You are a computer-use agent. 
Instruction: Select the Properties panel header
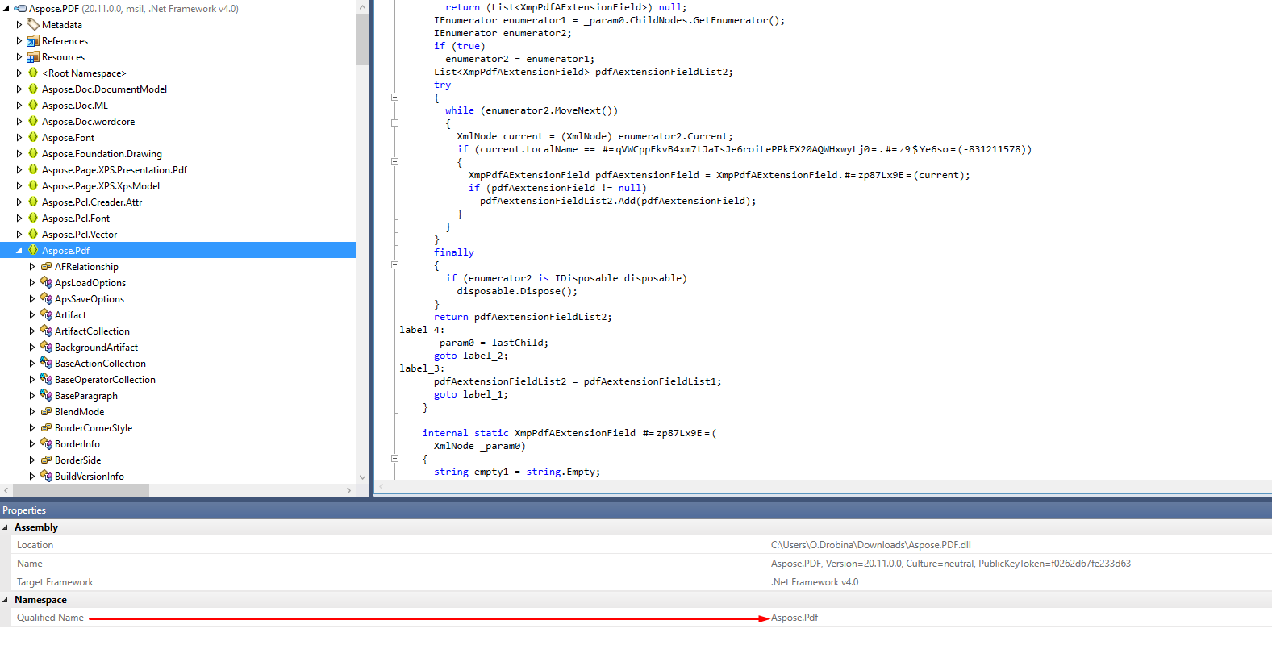[636, 510]
